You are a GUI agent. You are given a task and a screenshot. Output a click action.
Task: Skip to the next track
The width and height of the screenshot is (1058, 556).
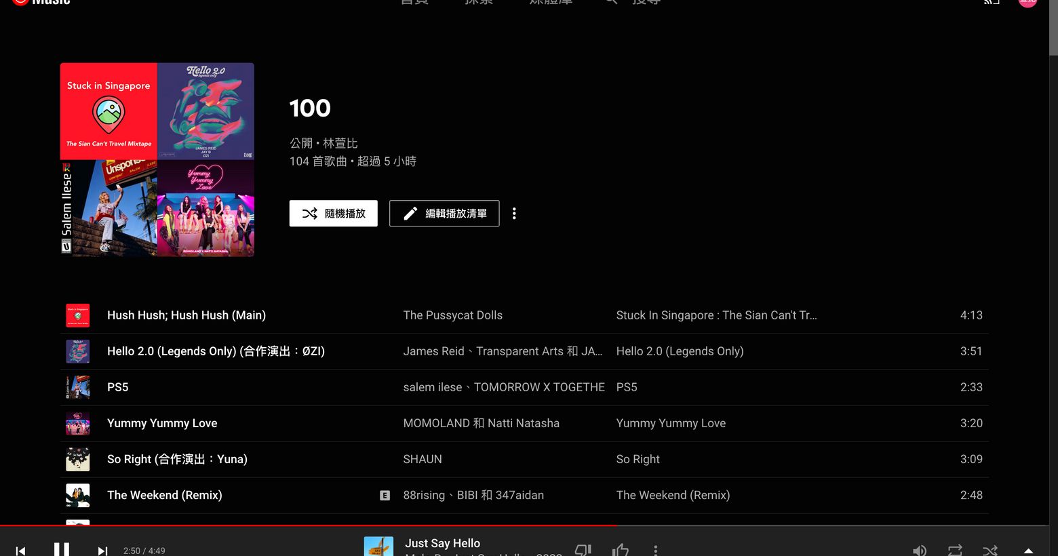tap(102, 551)
